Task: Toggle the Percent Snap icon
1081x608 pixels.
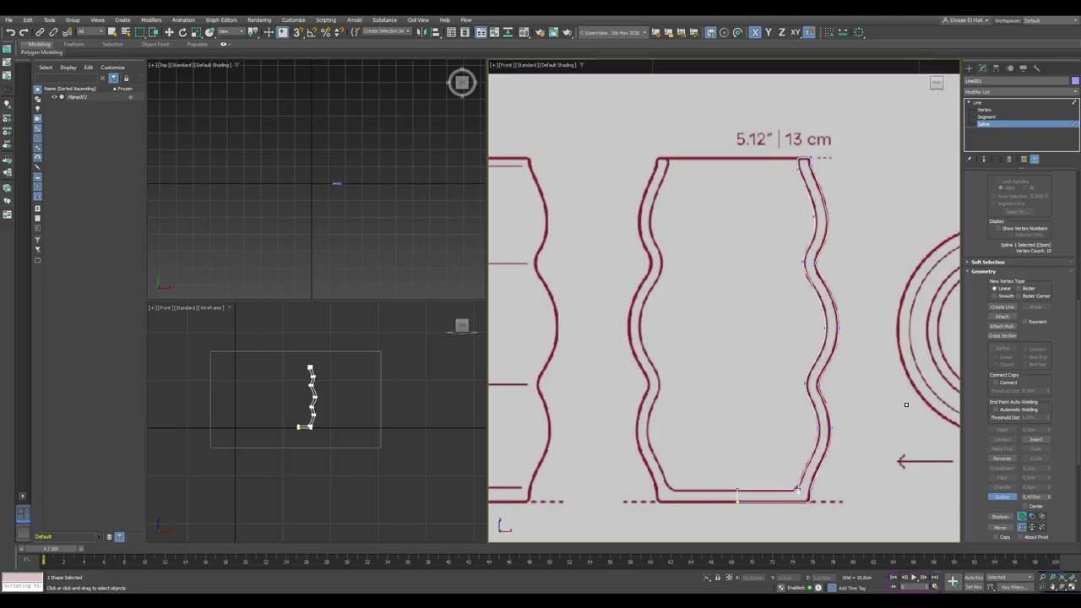Action: 325,32
